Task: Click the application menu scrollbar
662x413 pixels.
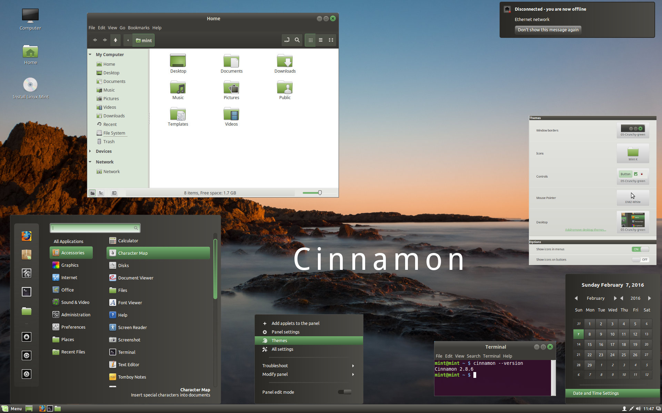Action: [215, 269]
